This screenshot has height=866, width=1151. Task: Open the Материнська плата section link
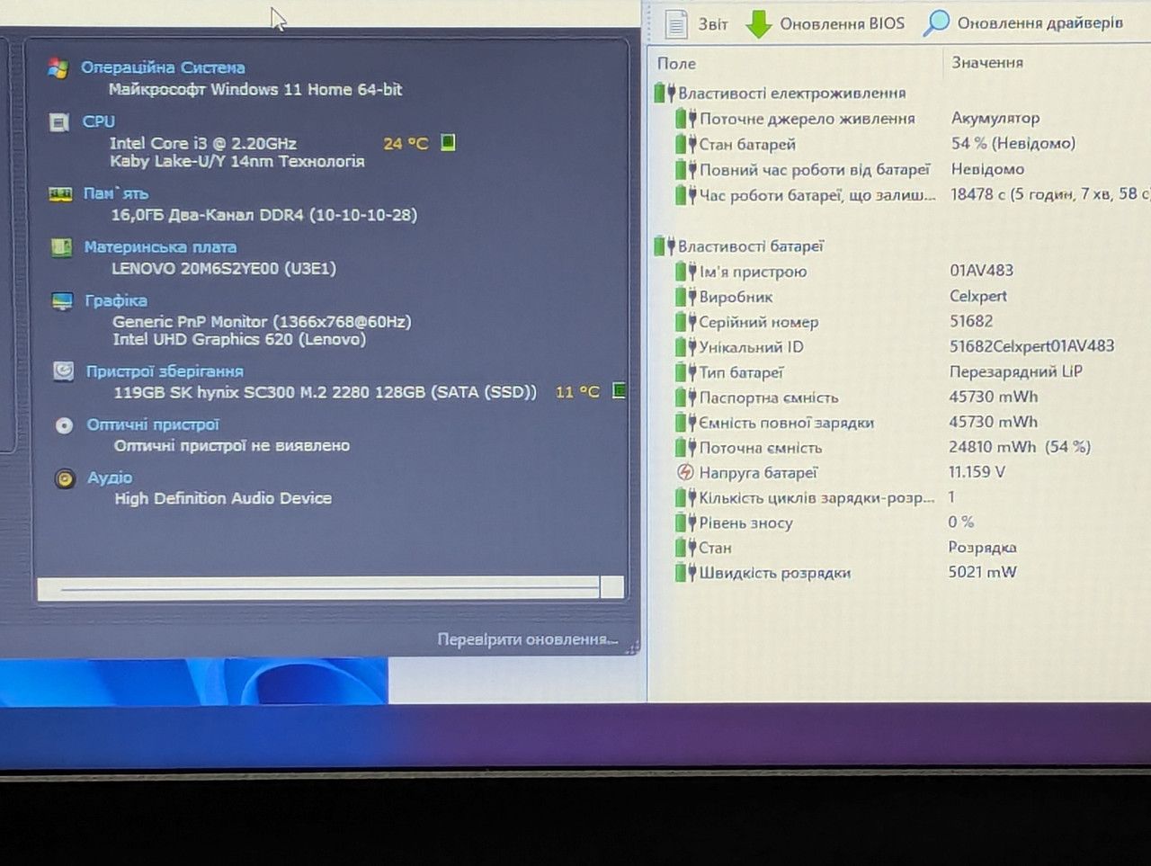point(160,246)
